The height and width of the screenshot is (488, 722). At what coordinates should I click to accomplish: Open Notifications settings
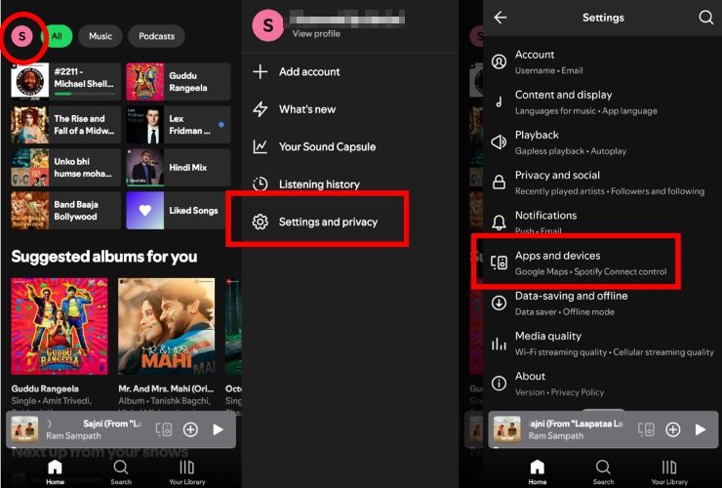click(x=602, y=222)
